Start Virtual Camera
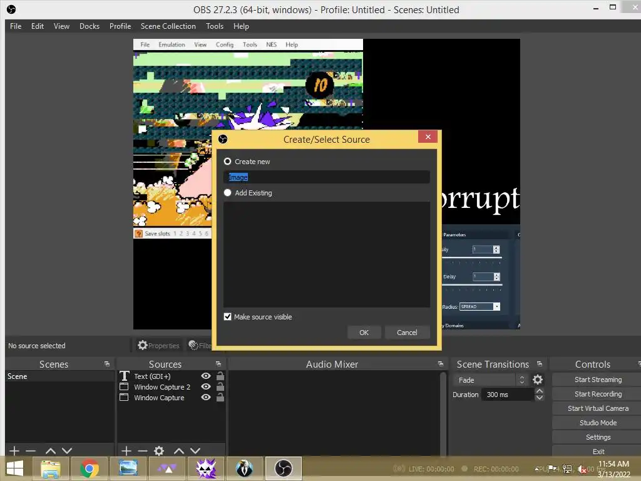 tap(598, 408)
